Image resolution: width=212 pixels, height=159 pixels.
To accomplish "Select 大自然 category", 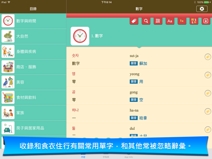I will pos(33,36).
